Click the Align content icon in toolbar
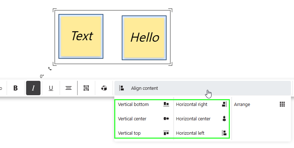 (x=122, y=88)
